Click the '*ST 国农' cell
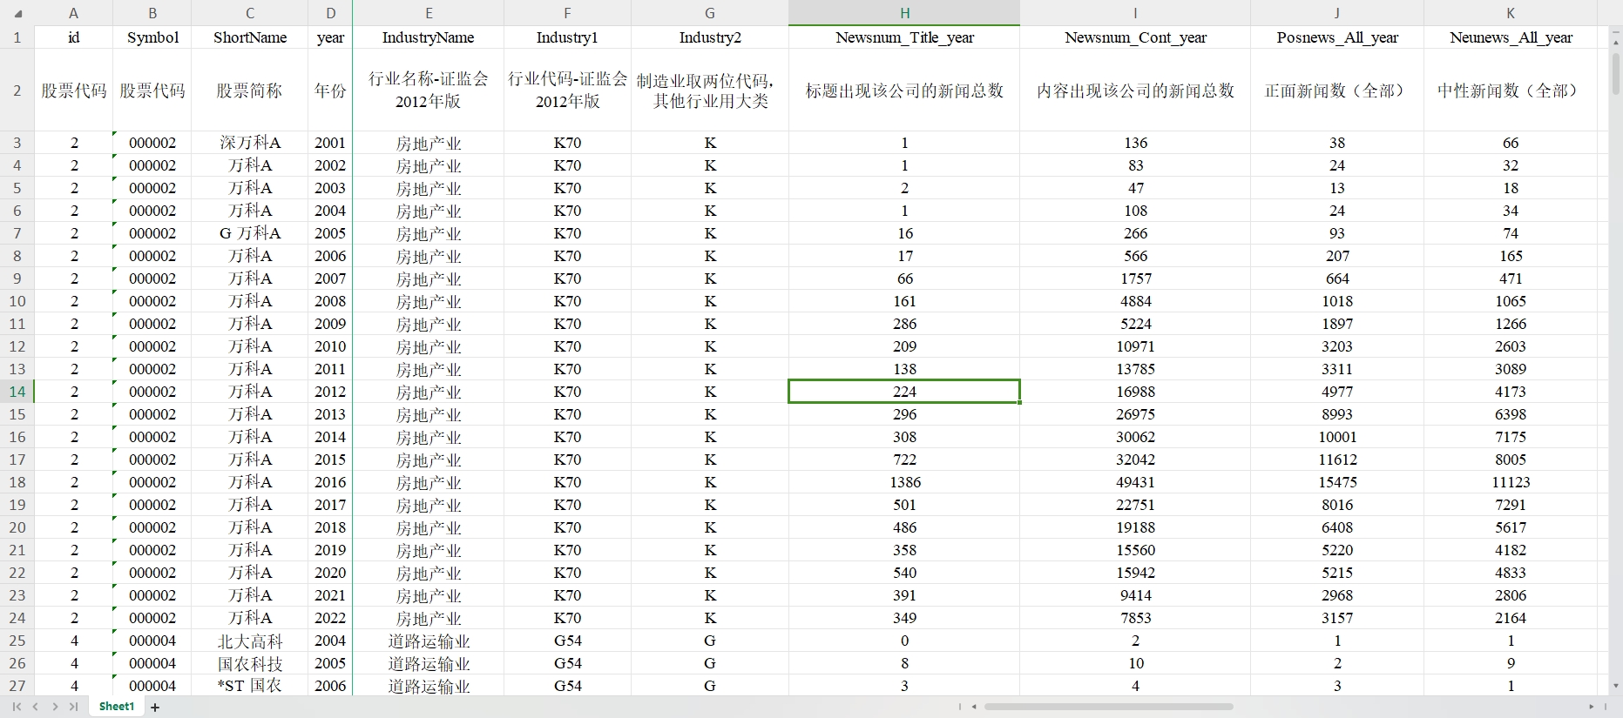This screenshot has width=1623, height=718. (250, 686)
